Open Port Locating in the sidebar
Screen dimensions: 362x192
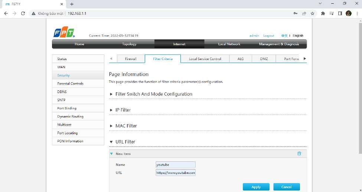click(x=78, y=133)
